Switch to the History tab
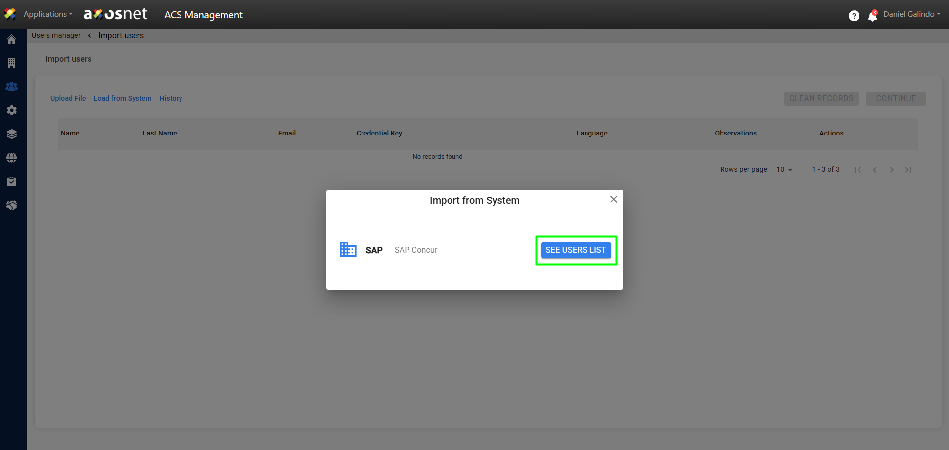949x450 pixels. (171, 98)
